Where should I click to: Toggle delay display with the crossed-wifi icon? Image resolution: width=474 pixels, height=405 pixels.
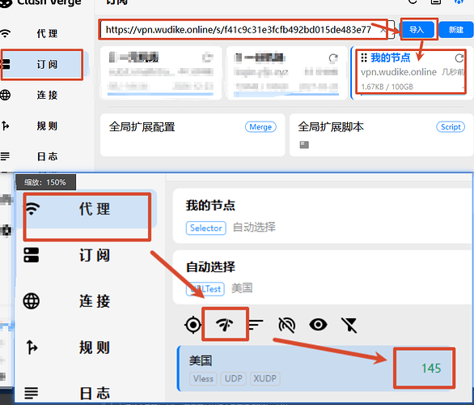(286, 325)
